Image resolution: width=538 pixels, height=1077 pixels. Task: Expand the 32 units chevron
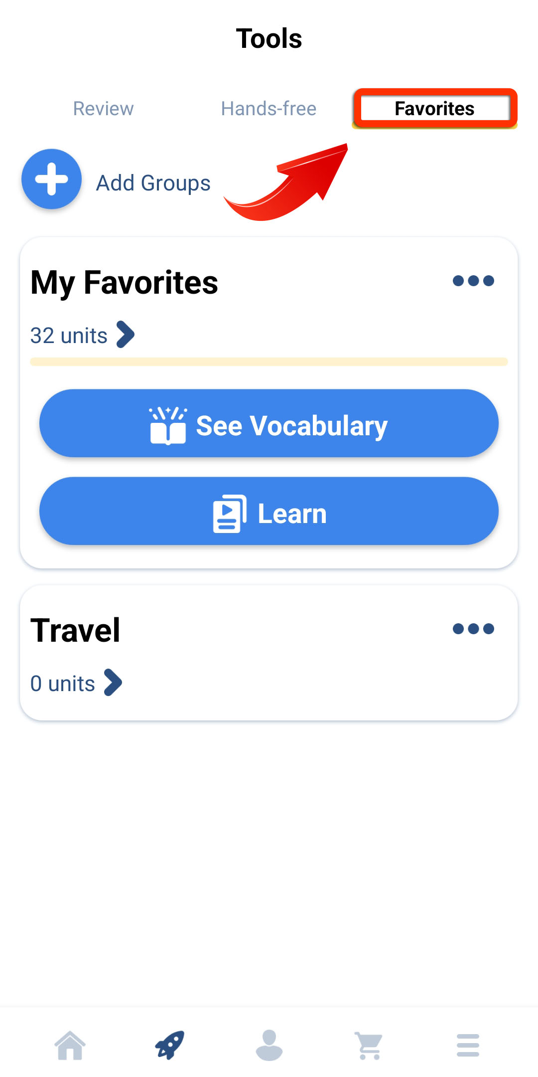(125, 335)
